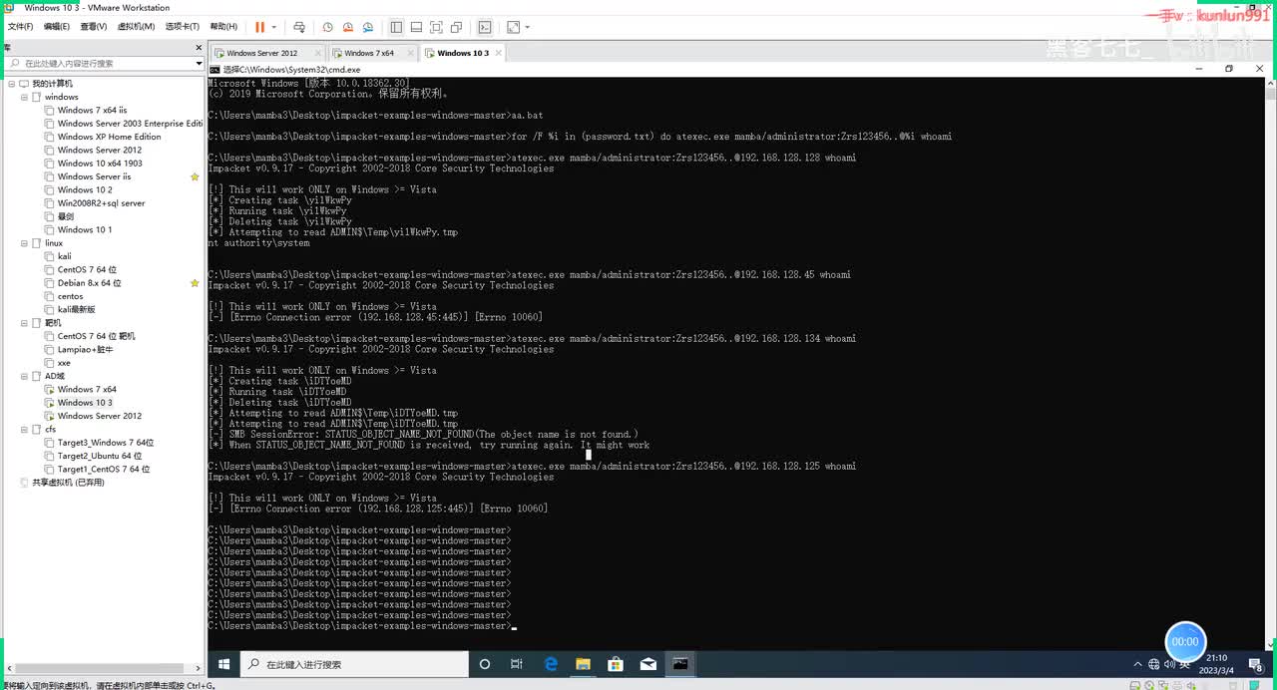Collapse the 靶机 folder expander
This screenshot has width=1277, height=690.
point(24,323)
